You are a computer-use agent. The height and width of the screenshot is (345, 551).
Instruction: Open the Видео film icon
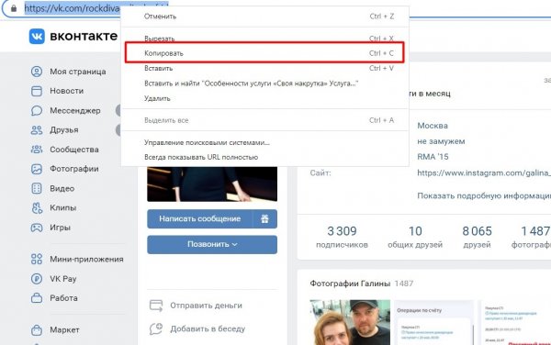[x=37, y=188]
